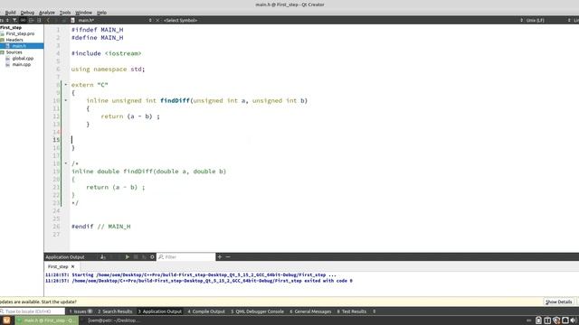Viewport: 579px width, 325px height.
Task: Open the 8 Test Results pane
Action: click(352, 311)
